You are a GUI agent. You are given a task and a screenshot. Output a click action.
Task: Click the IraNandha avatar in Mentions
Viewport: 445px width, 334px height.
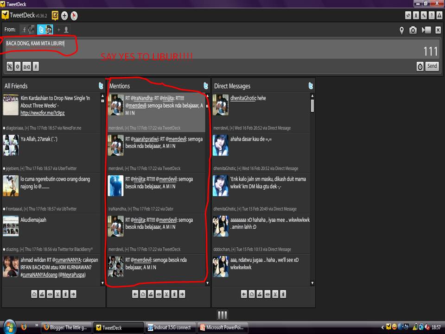point(116,186)
